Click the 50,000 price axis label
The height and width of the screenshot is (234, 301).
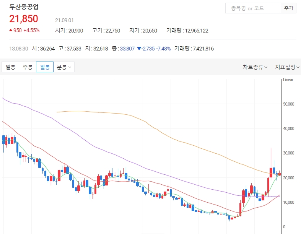click(288, 104)
